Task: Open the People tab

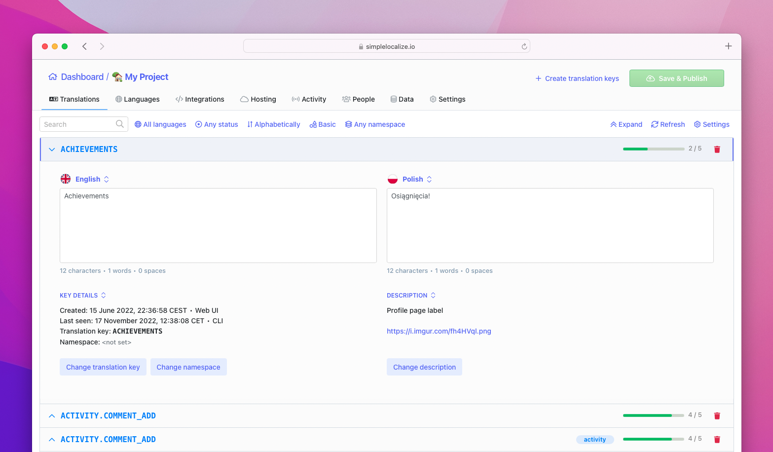Action: (359, 99)
